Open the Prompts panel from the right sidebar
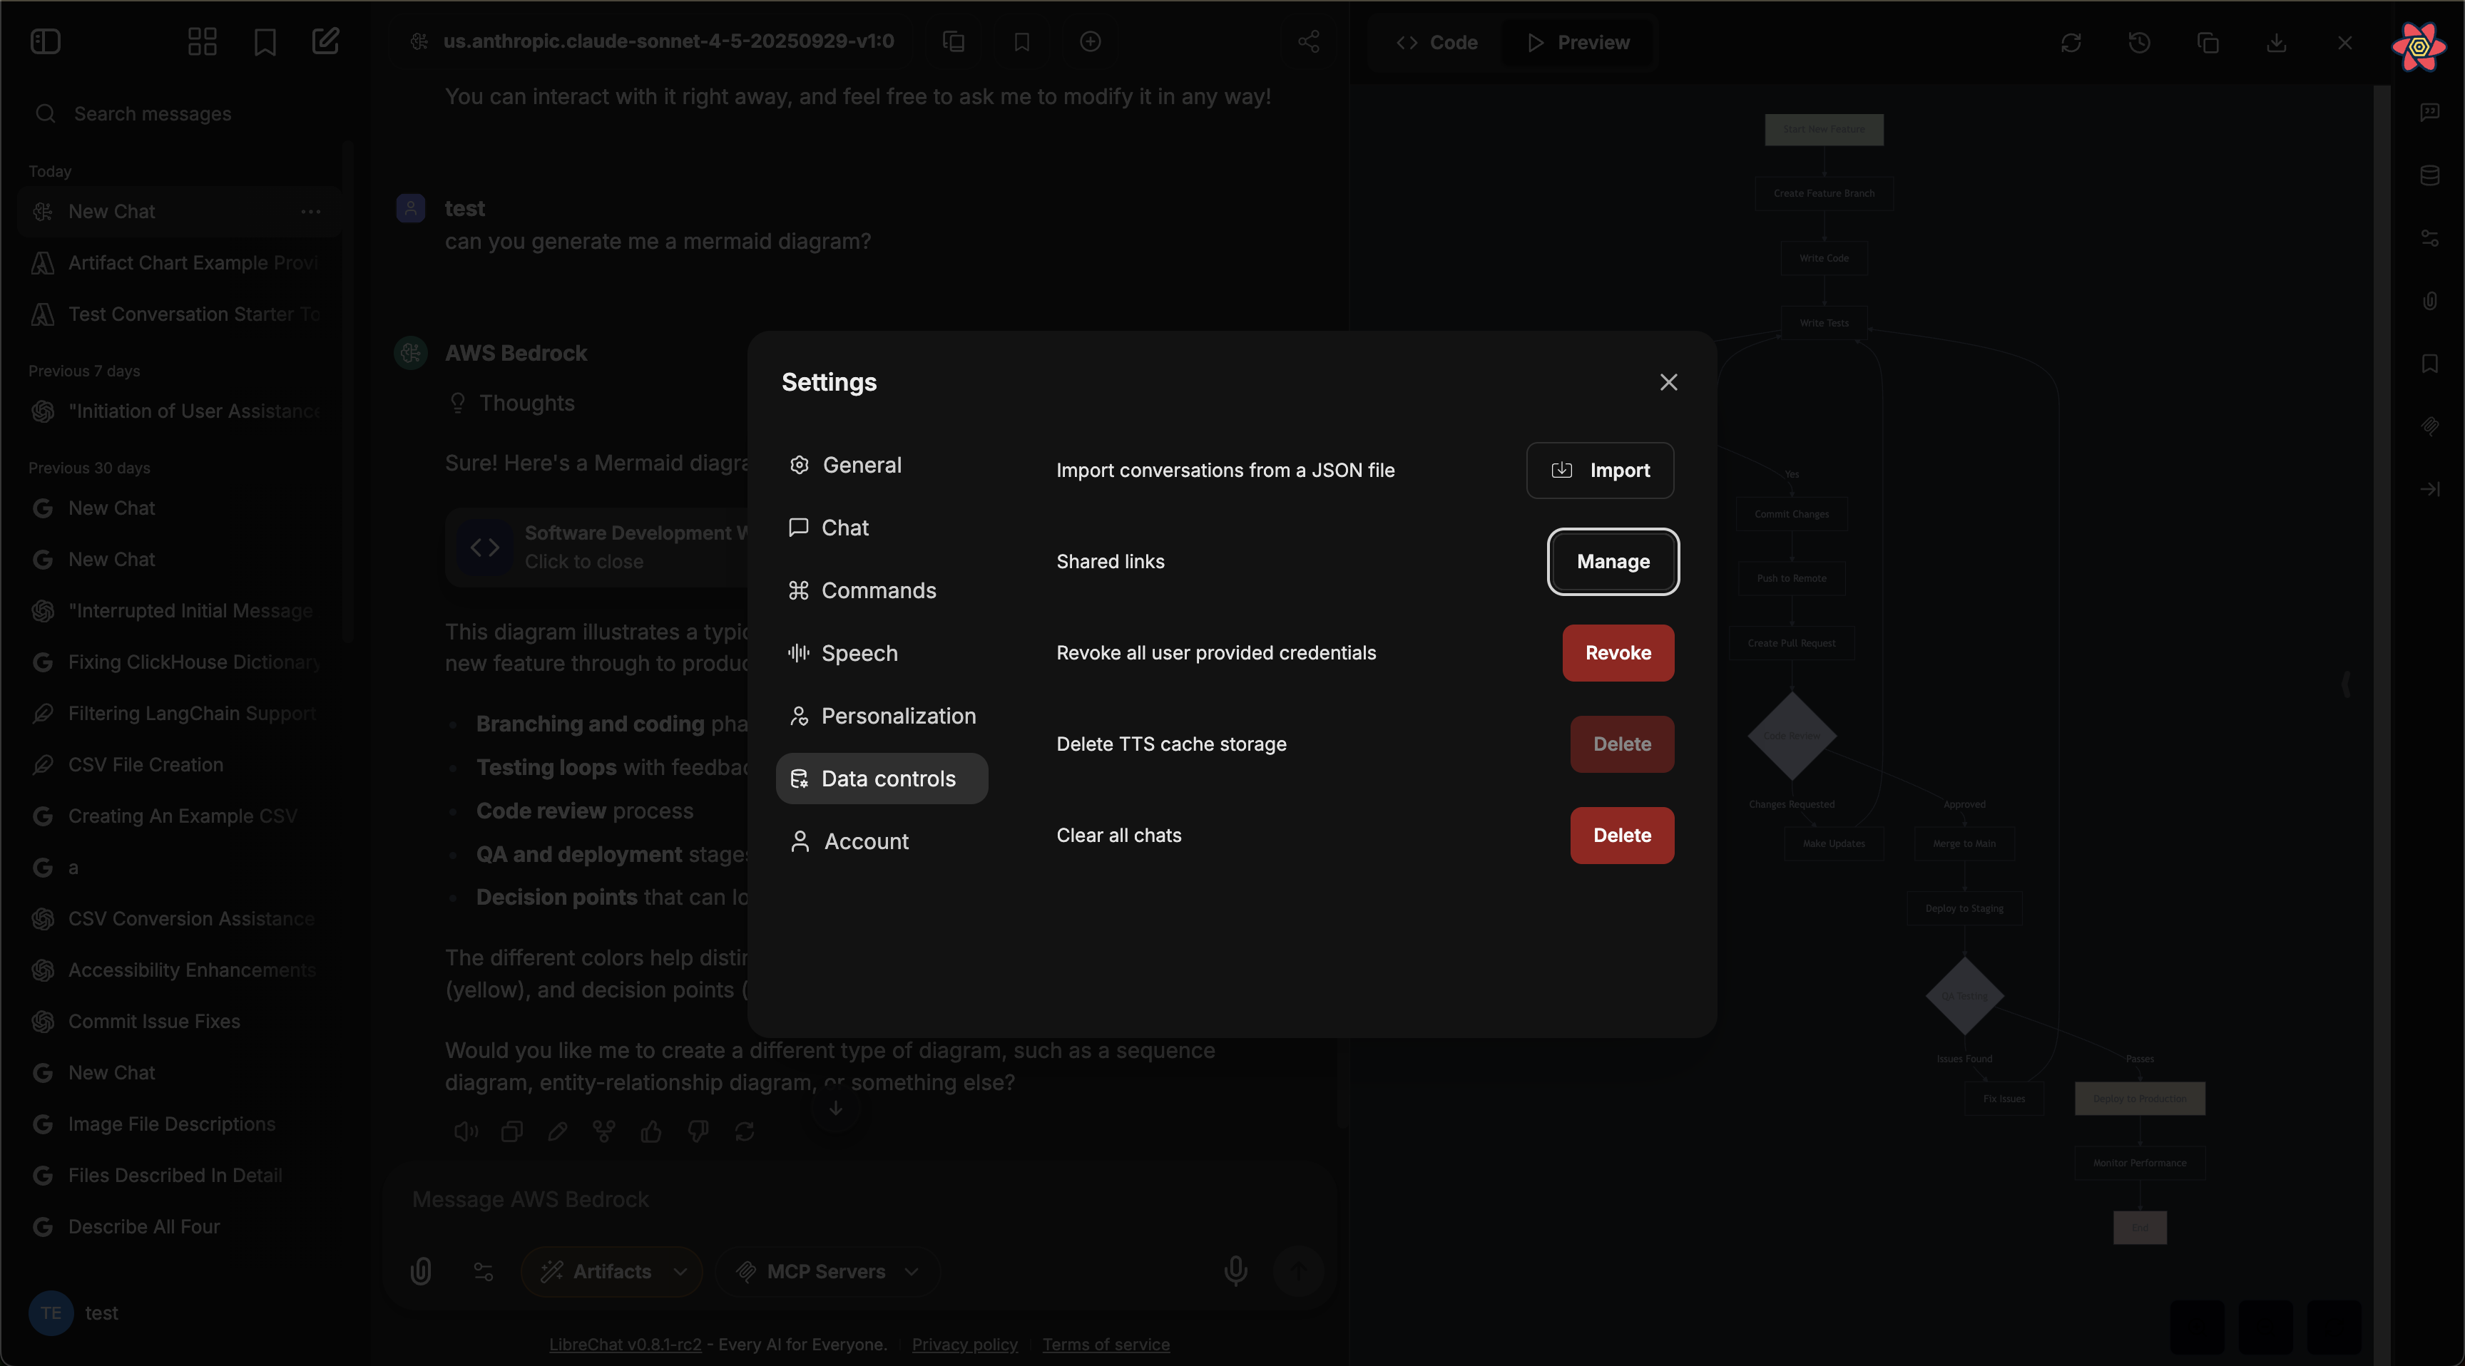2465x1366 pixels. tap(2431, 111)
